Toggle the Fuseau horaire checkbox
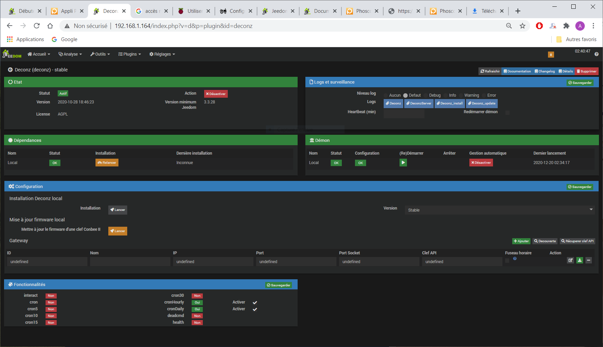Image resolution: width=603 pixels, height=347 pixels. point(507,260)
